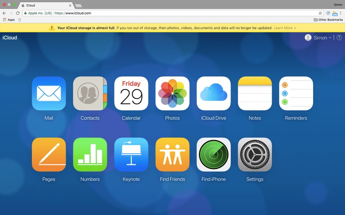345x215 pixels.
Task: Launch the Numbers app icon
Action: point(90,155)
